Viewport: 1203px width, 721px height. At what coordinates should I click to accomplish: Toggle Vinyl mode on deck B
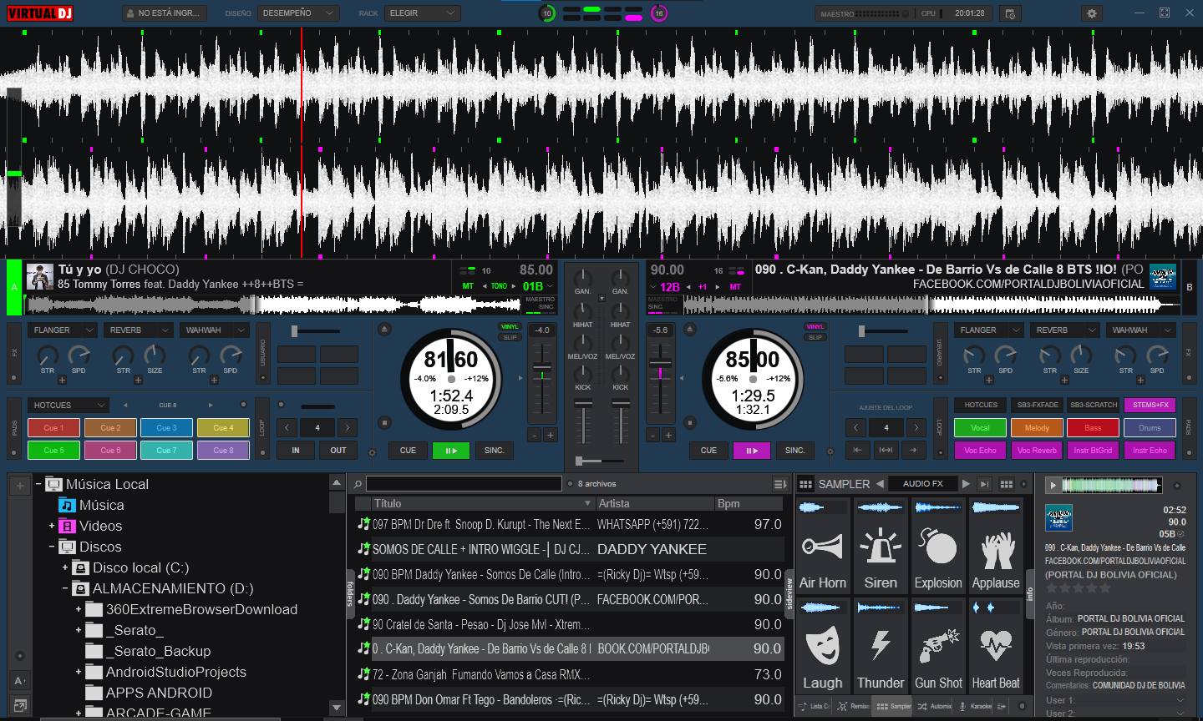click(x=815, y=327)
